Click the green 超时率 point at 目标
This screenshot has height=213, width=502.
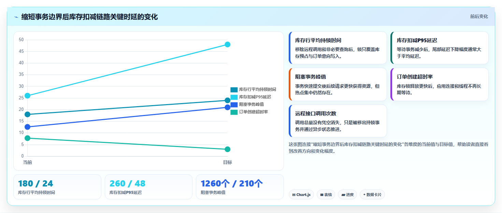(228, 149)
